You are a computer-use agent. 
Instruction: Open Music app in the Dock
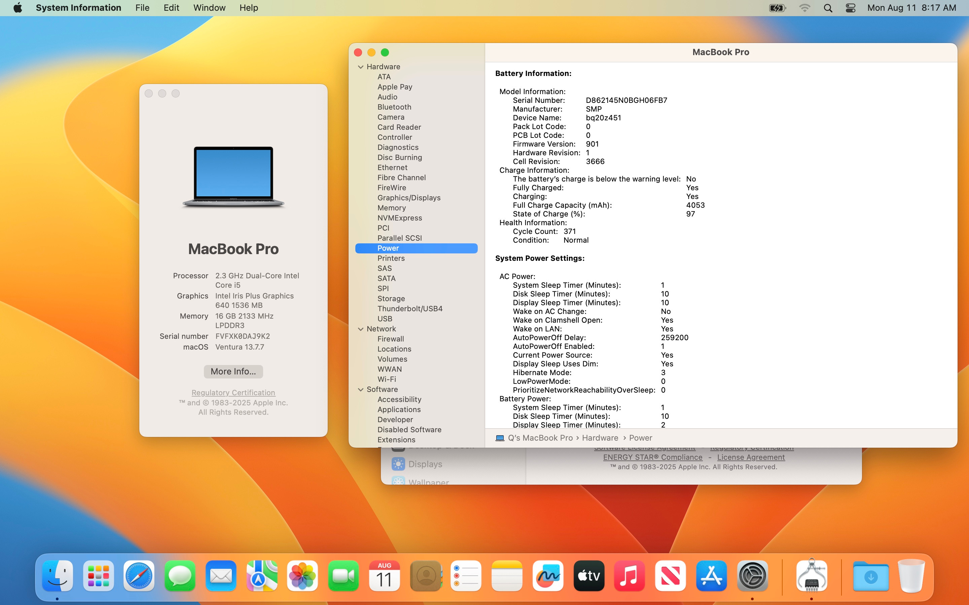(x=630, y=576)
